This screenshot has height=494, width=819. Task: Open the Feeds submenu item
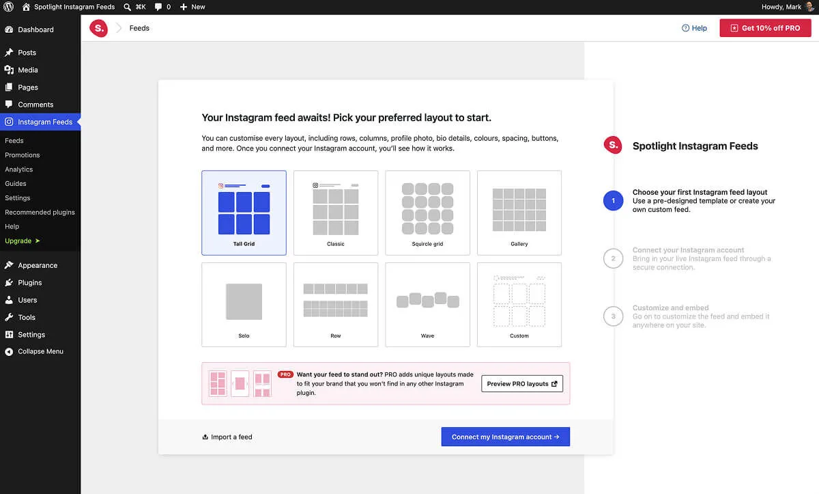click(x=14, y=141)
